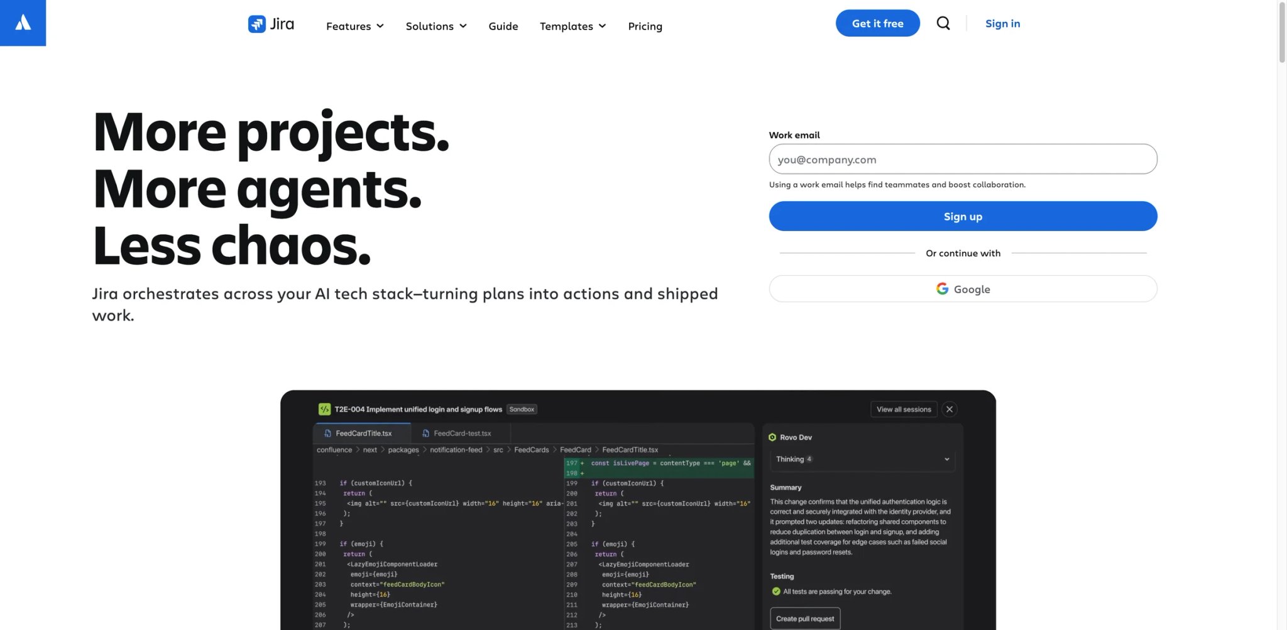The image size is (1287, 630).
Task: Click the 'notification-feed' breadcrumb segment
Action: pos(456,450)
